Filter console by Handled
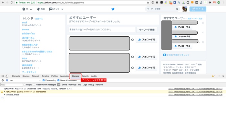This screenshot has height=126, width=226. tap(99, 85)
